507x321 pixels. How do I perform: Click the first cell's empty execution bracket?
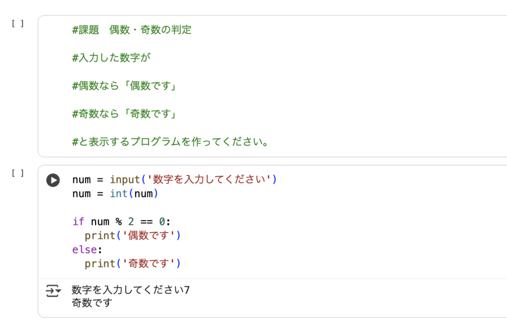(x=18, y=23)
